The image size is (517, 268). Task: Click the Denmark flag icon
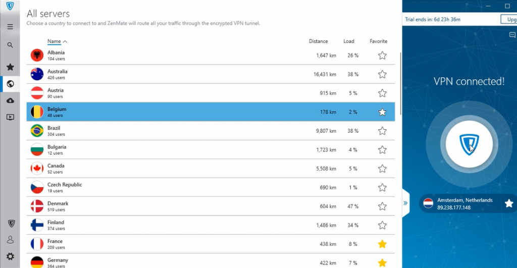coord(37,206)
